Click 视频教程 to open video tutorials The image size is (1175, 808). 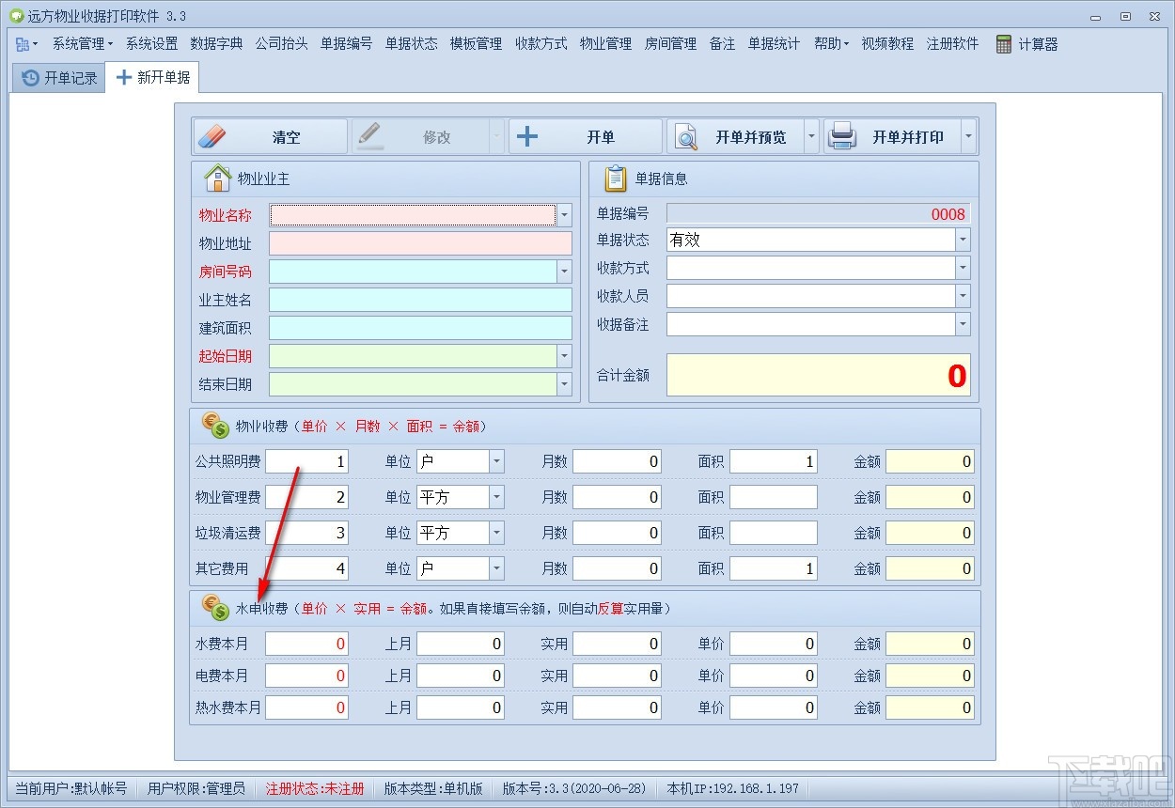point(886,43)
